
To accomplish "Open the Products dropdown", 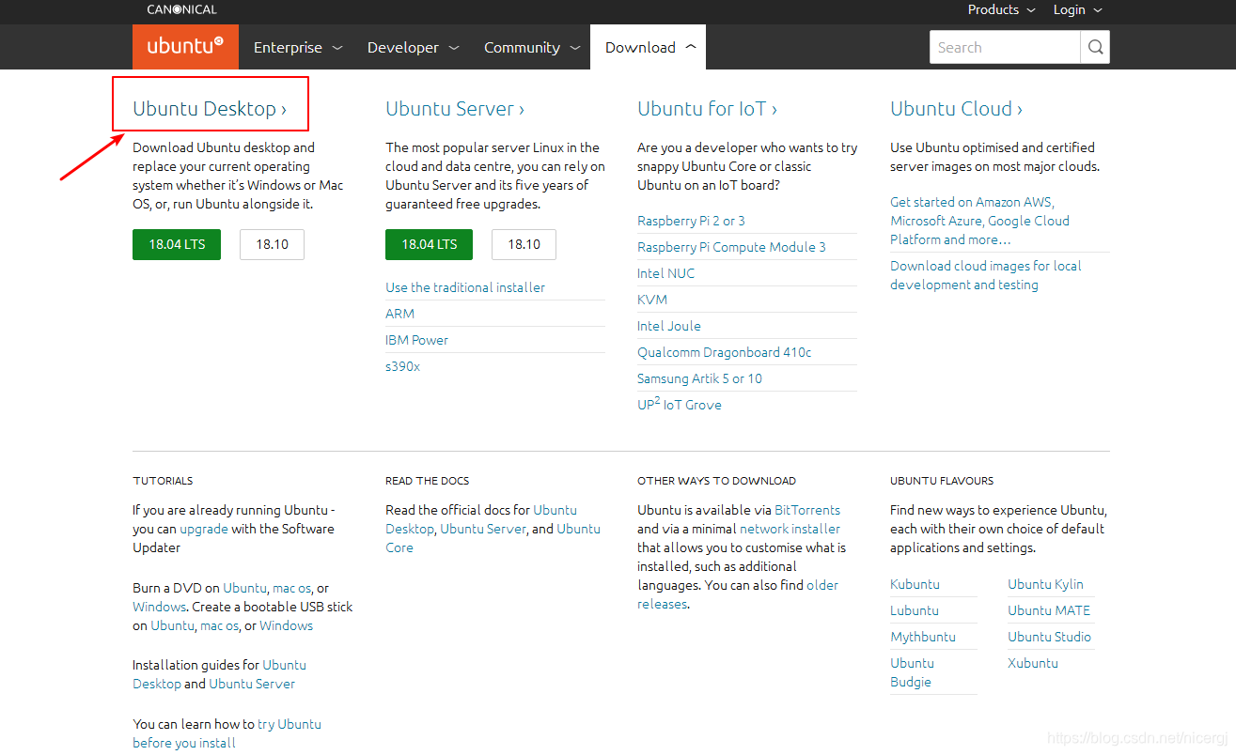I will click(x=1001, y=9).
